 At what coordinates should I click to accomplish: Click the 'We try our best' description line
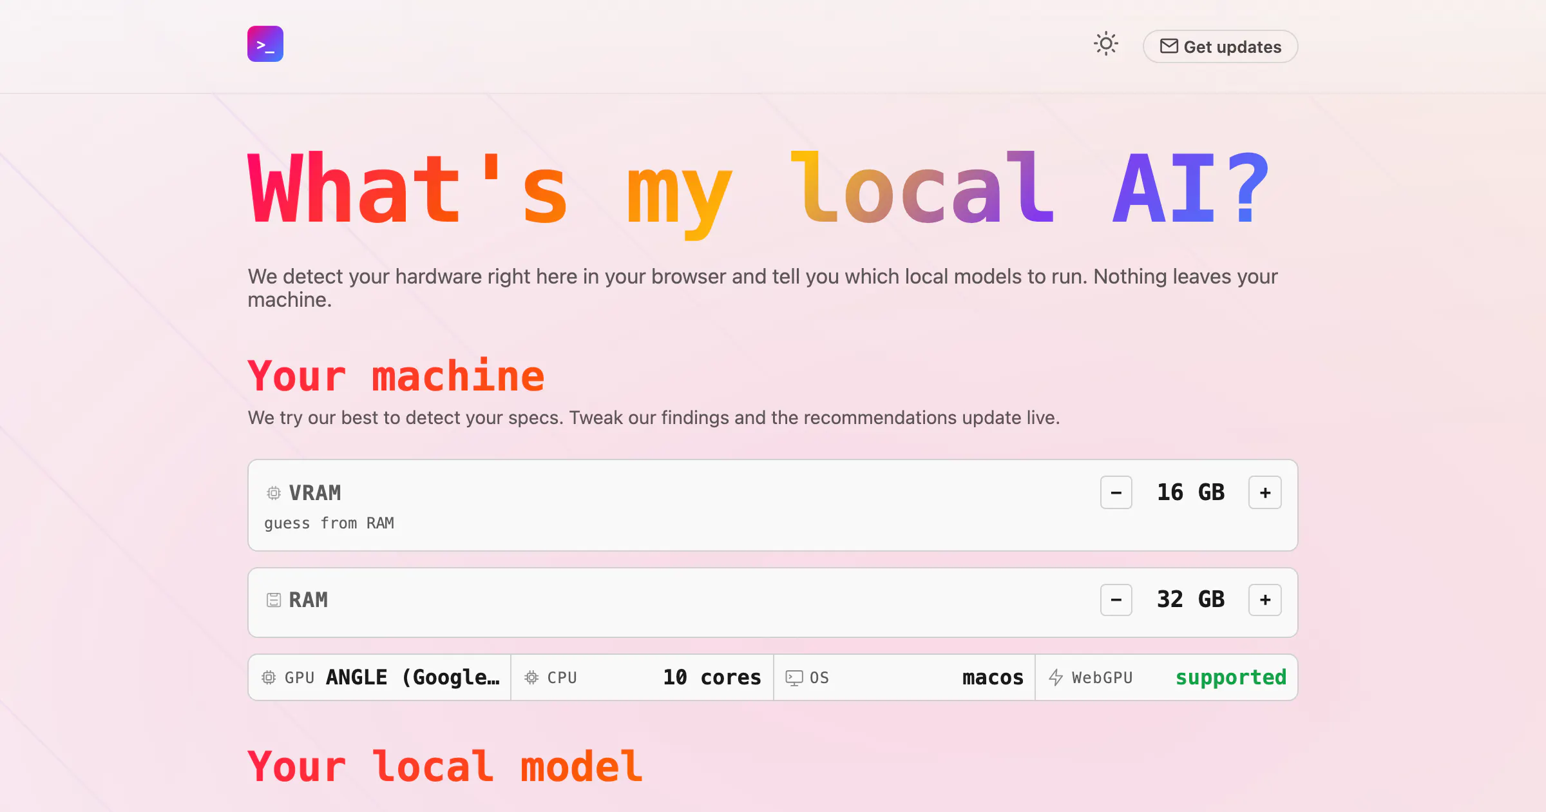pyautogui.click(x=654, y=418)
